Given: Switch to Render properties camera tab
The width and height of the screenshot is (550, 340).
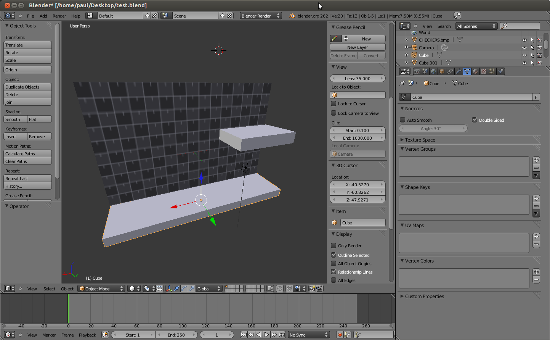Looking at the screenshot, I should [417, 71].
